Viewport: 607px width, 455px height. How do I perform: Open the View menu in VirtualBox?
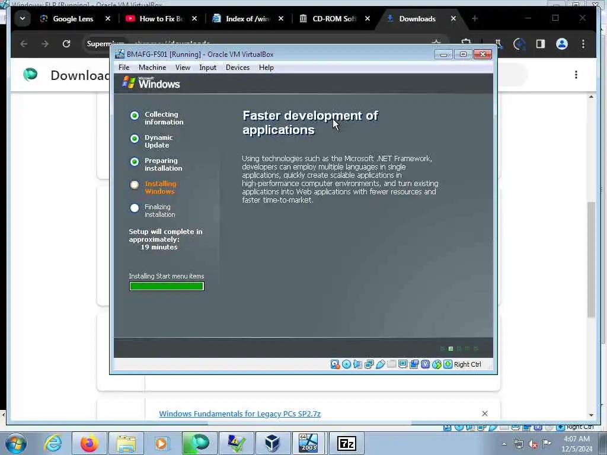(183, 68)
